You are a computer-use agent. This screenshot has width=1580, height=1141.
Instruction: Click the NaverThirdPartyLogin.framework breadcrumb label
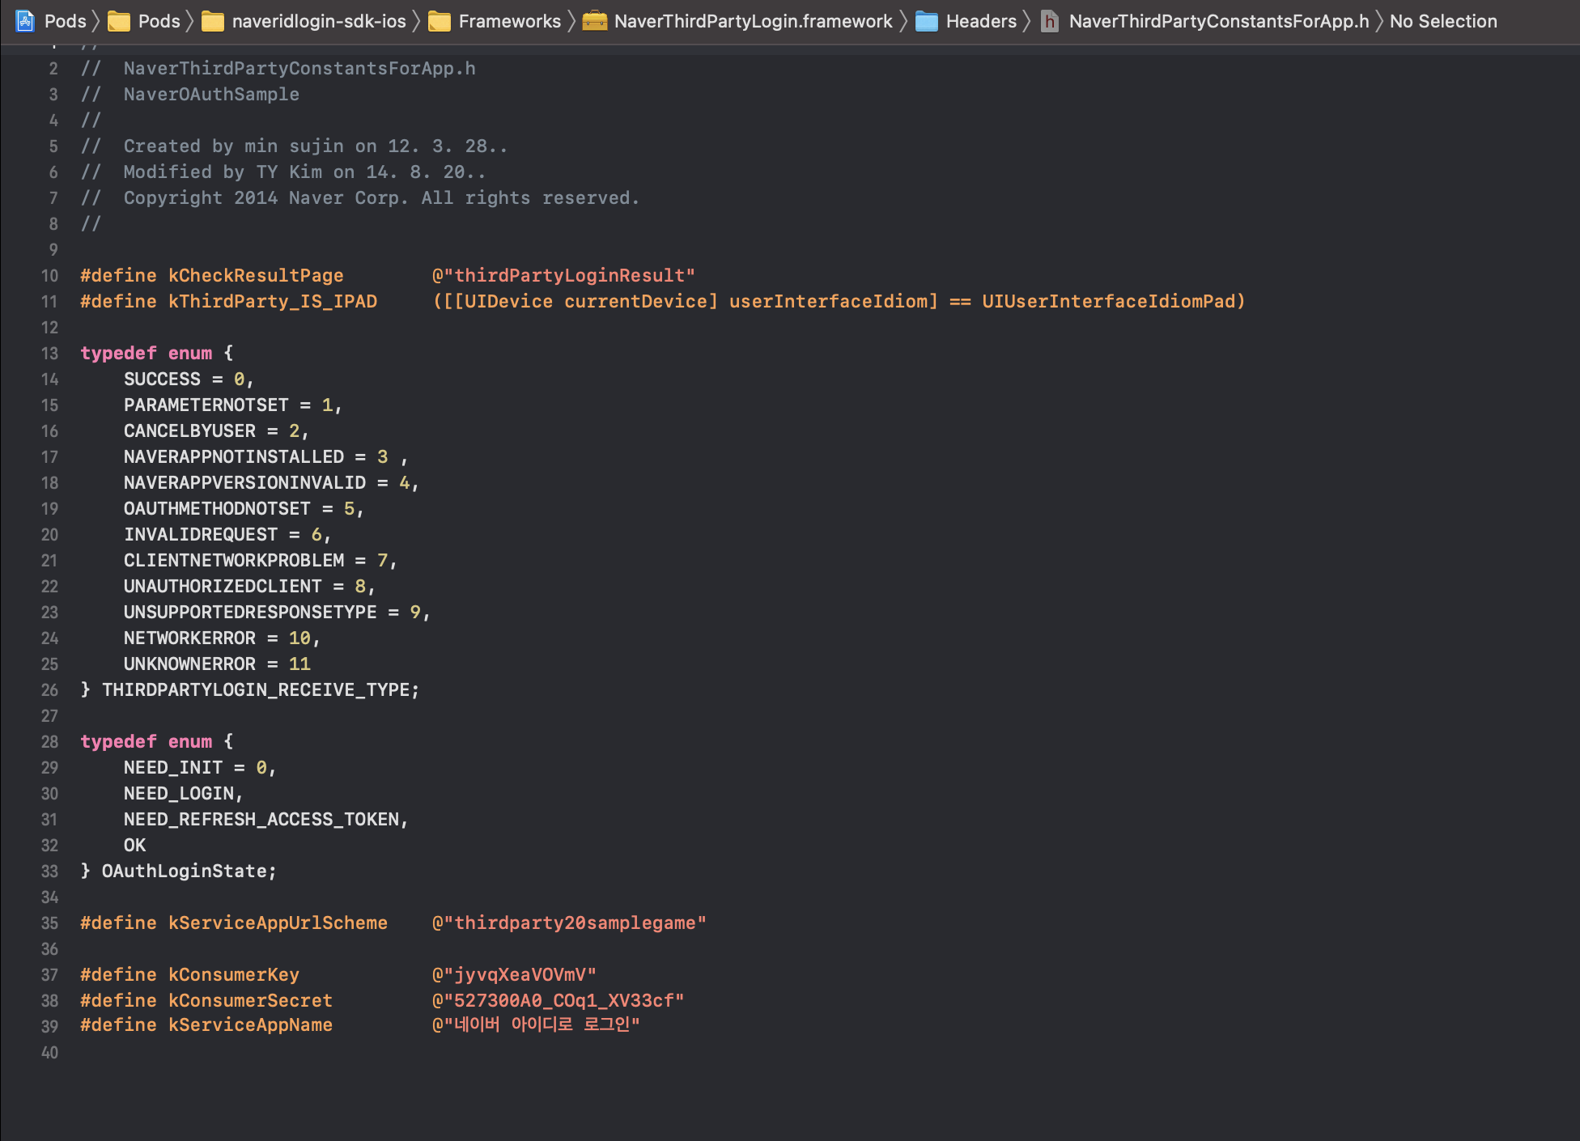tap(753, 21)
